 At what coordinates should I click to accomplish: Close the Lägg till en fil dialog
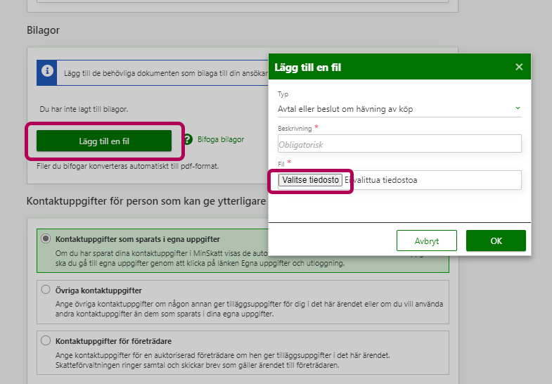coord(519,67)
